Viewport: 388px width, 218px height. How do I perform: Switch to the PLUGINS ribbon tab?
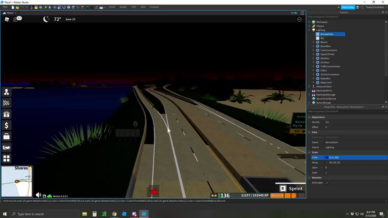(154, 7)
